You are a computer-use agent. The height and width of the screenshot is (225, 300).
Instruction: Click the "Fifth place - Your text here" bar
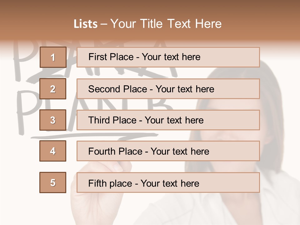click(168, 182)
